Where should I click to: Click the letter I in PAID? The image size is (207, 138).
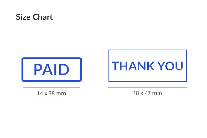(56, 69)
